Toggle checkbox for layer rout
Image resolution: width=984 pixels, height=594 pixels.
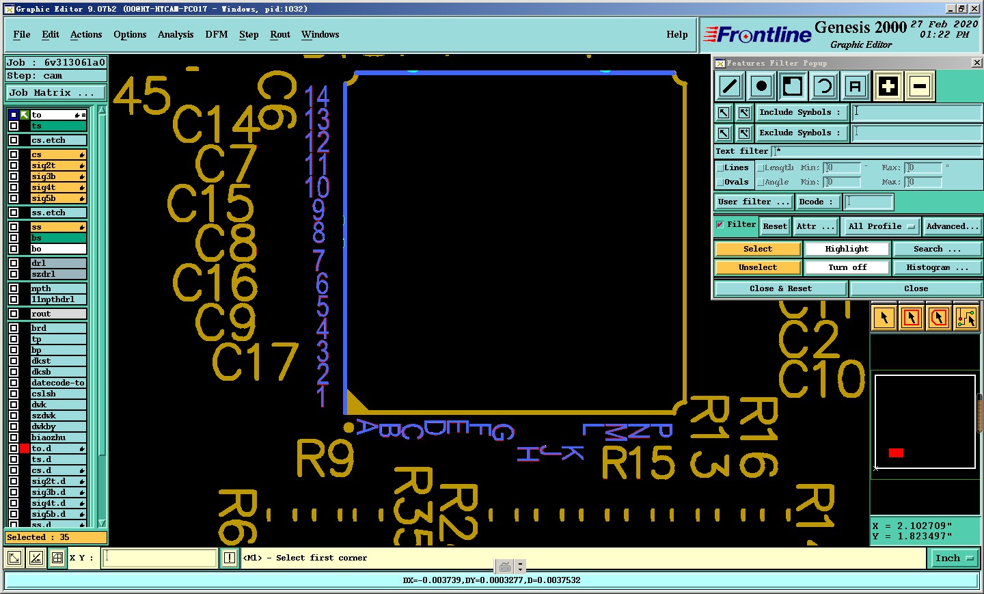(x=14, y=314)
